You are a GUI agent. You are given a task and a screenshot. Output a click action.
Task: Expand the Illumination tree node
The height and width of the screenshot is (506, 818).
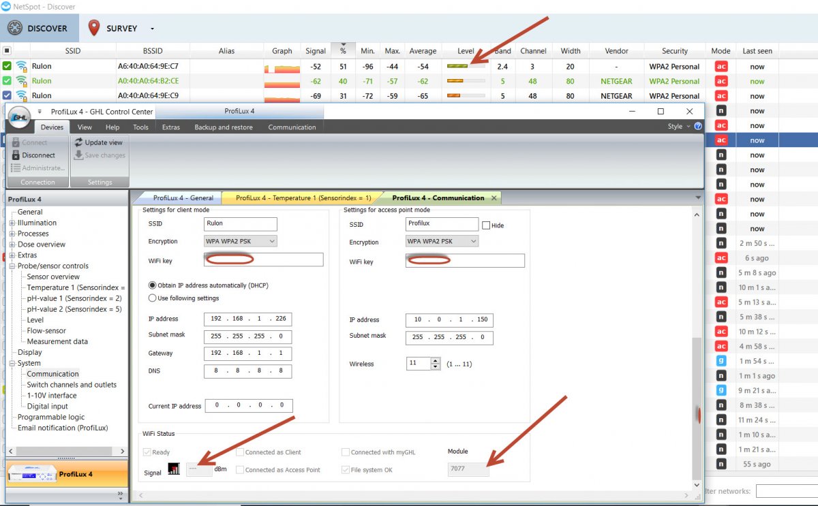pos(12,223)
